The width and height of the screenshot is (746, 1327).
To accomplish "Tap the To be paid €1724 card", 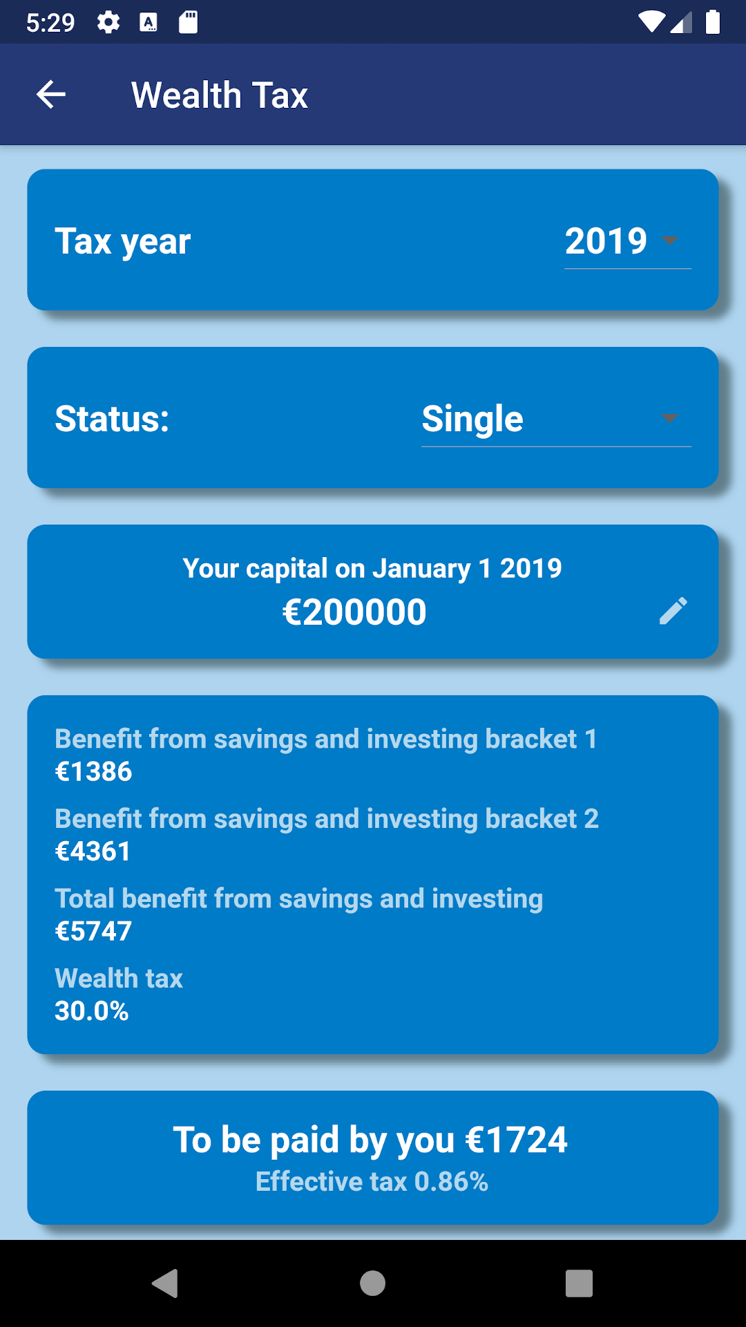I will (373, 1158).
